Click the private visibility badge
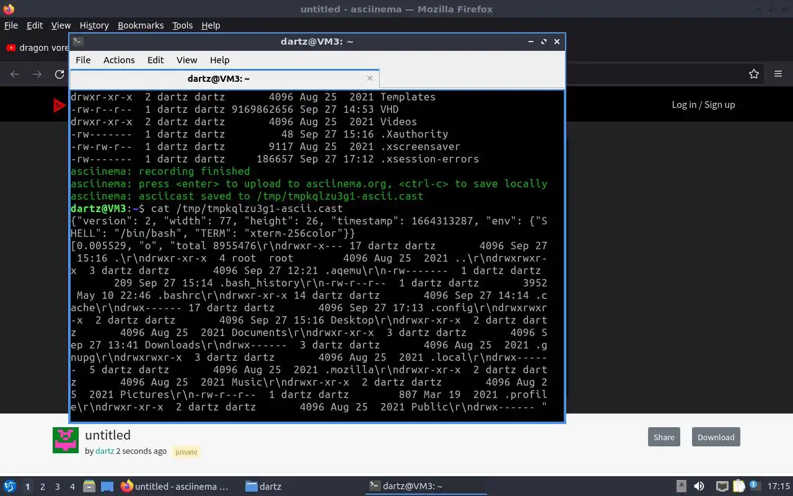Screen dimensions: 793x496 (x=186, y=452)
